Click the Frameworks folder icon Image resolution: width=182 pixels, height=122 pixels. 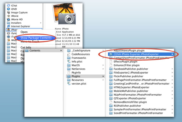coord(69,58)
